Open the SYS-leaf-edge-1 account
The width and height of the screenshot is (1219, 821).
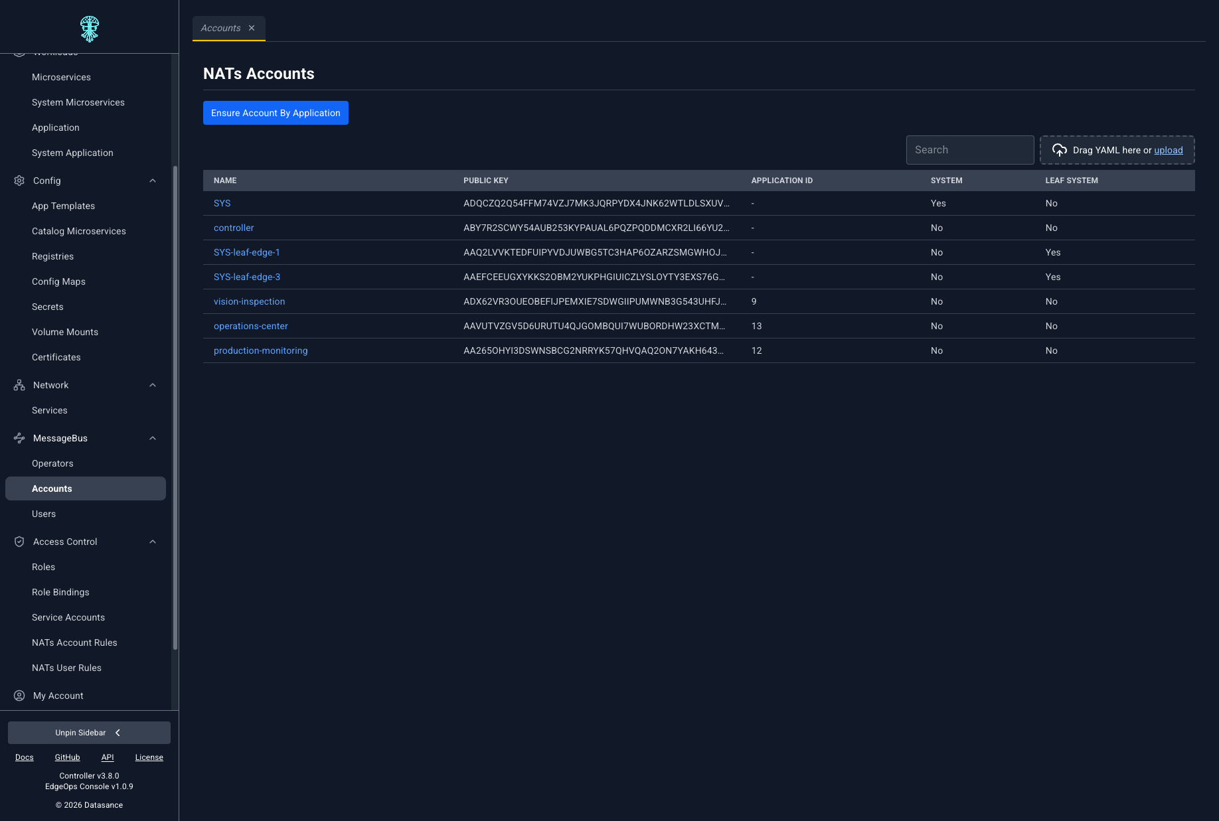(x=247, y=252)
